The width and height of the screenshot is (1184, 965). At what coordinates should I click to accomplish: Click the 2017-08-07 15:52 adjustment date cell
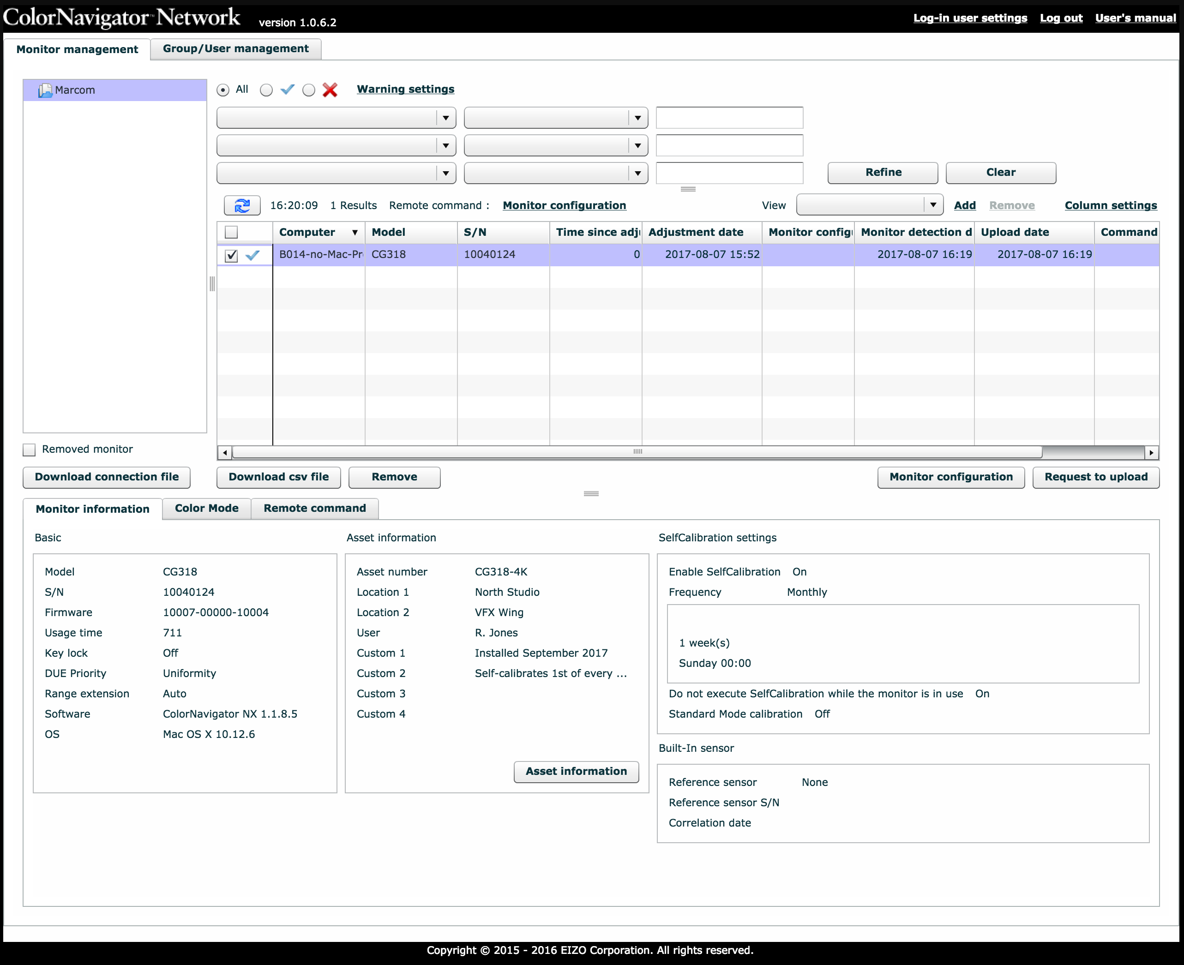coord(702,255)
